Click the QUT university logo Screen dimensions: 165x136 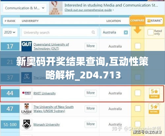pos(26,46)
